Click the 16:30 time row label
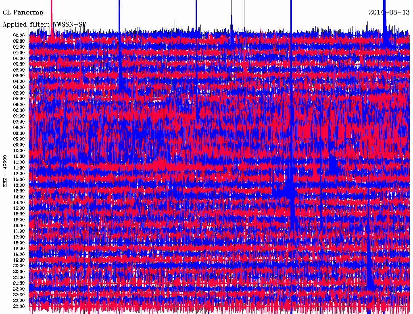The height and width of the screenshot is (314, 413). tap(19, 226)
